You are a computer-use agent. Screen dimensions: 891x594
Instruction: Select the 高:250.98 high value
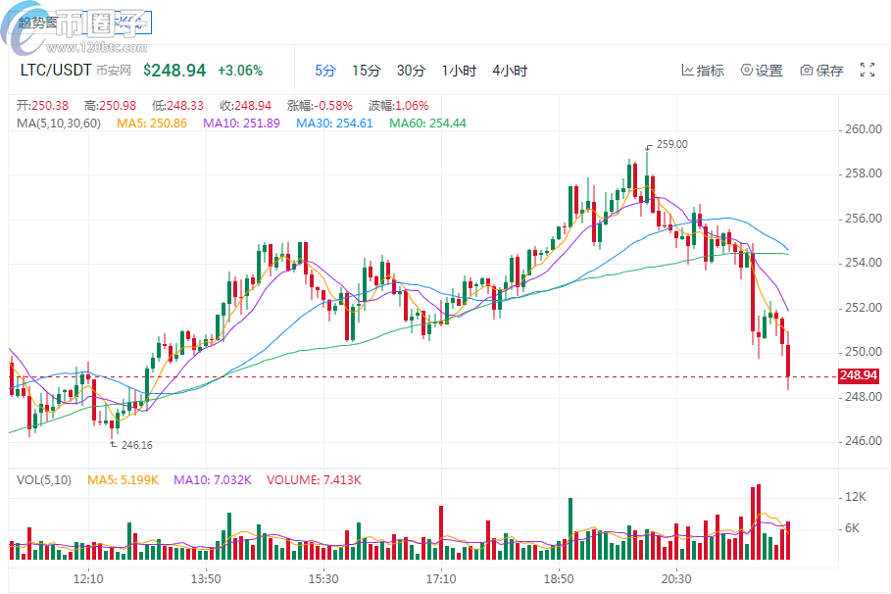click(x=110, y=106)
